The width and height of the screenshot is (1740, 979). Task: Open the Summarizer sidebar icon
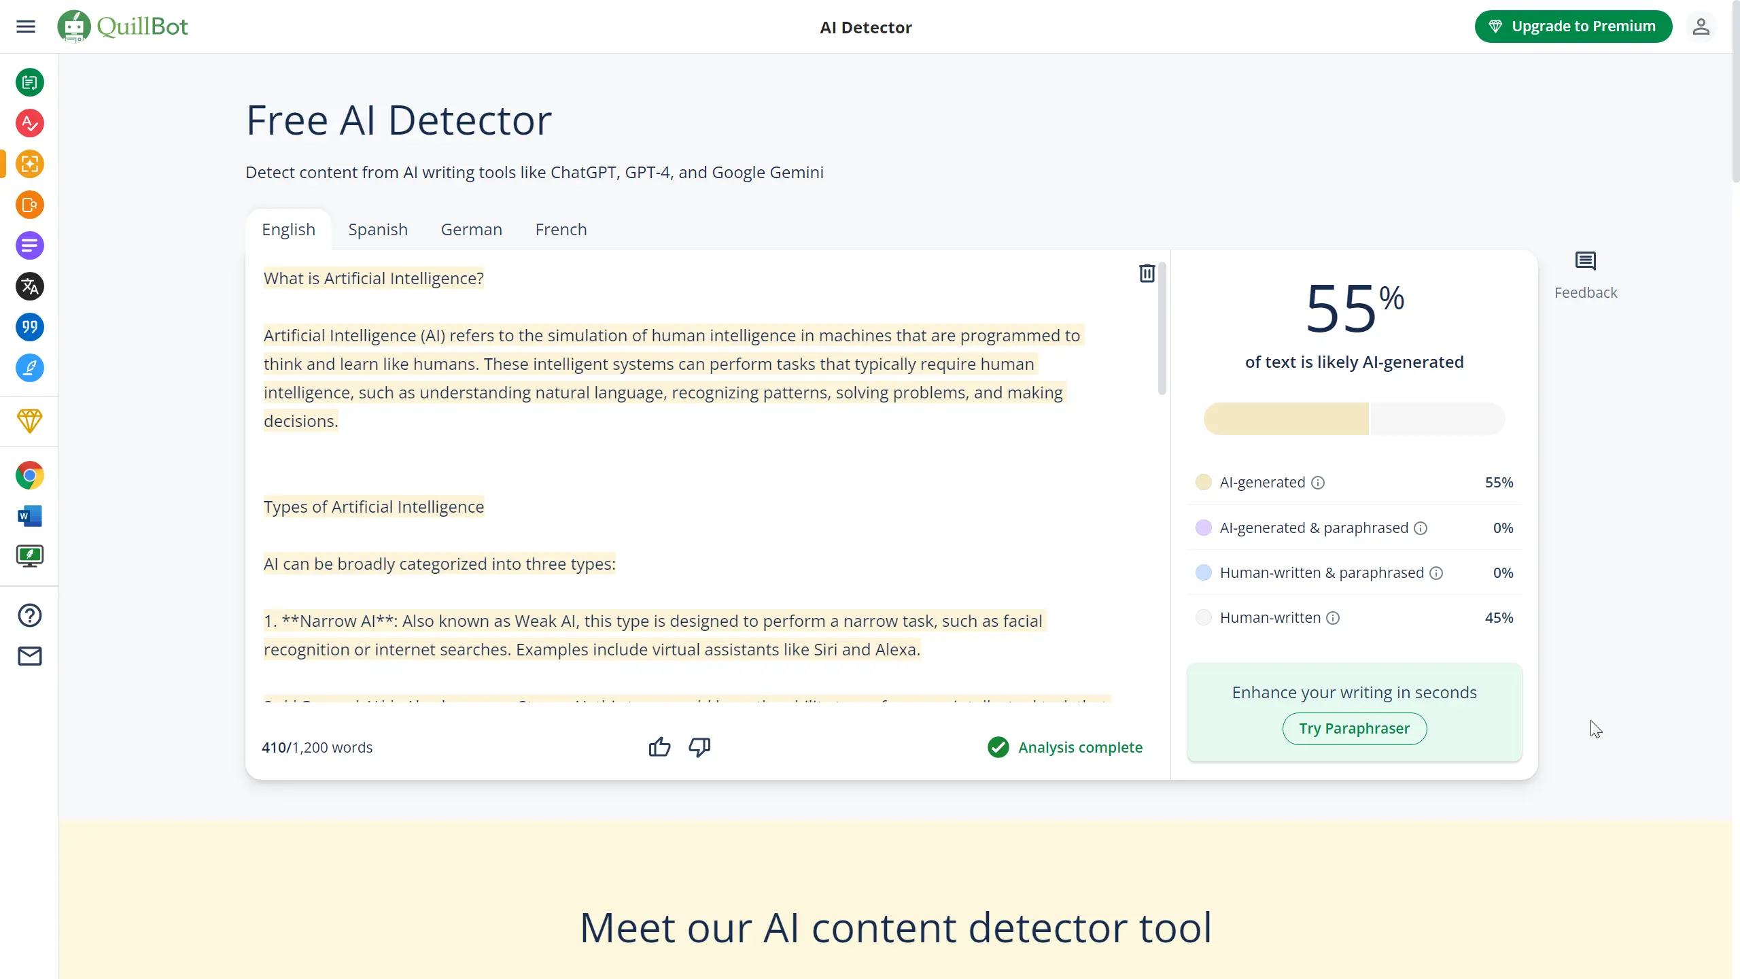(x=30, y=245)
